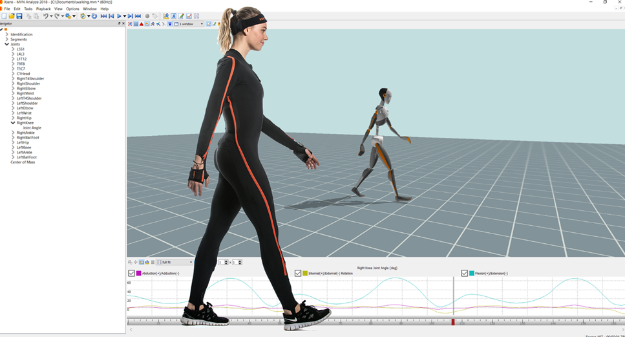Click the redo arrow icon

[x=57, y=16]
